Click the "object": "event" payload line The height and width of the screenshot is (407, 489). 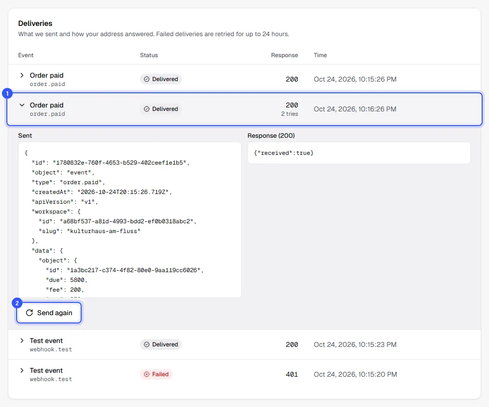click(63, 172)
